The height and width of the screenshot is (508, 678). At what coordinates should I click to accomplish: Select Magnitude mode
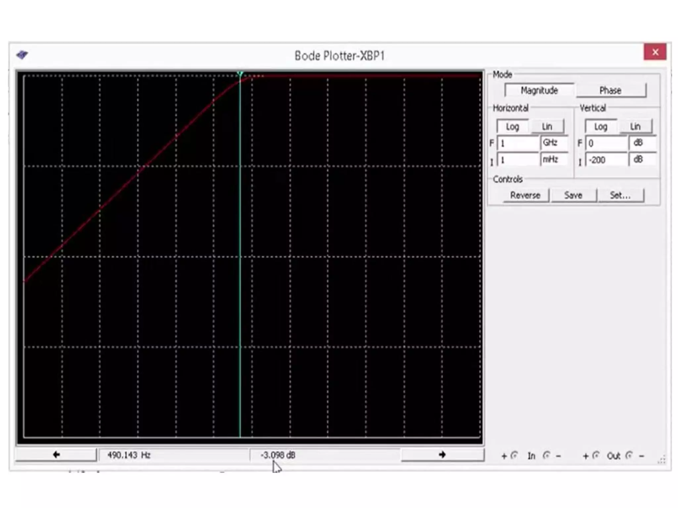tap(539, 90)
